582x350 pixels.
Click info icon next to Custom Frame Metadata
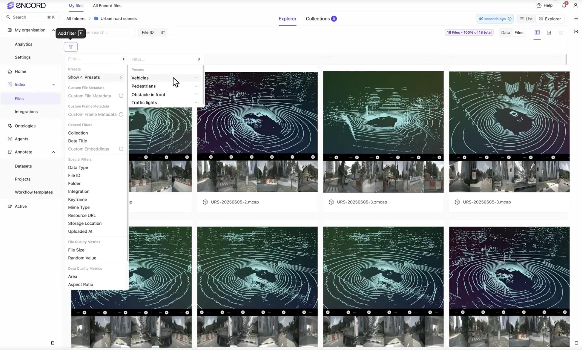pyautogui.click(x=121, y=114)
